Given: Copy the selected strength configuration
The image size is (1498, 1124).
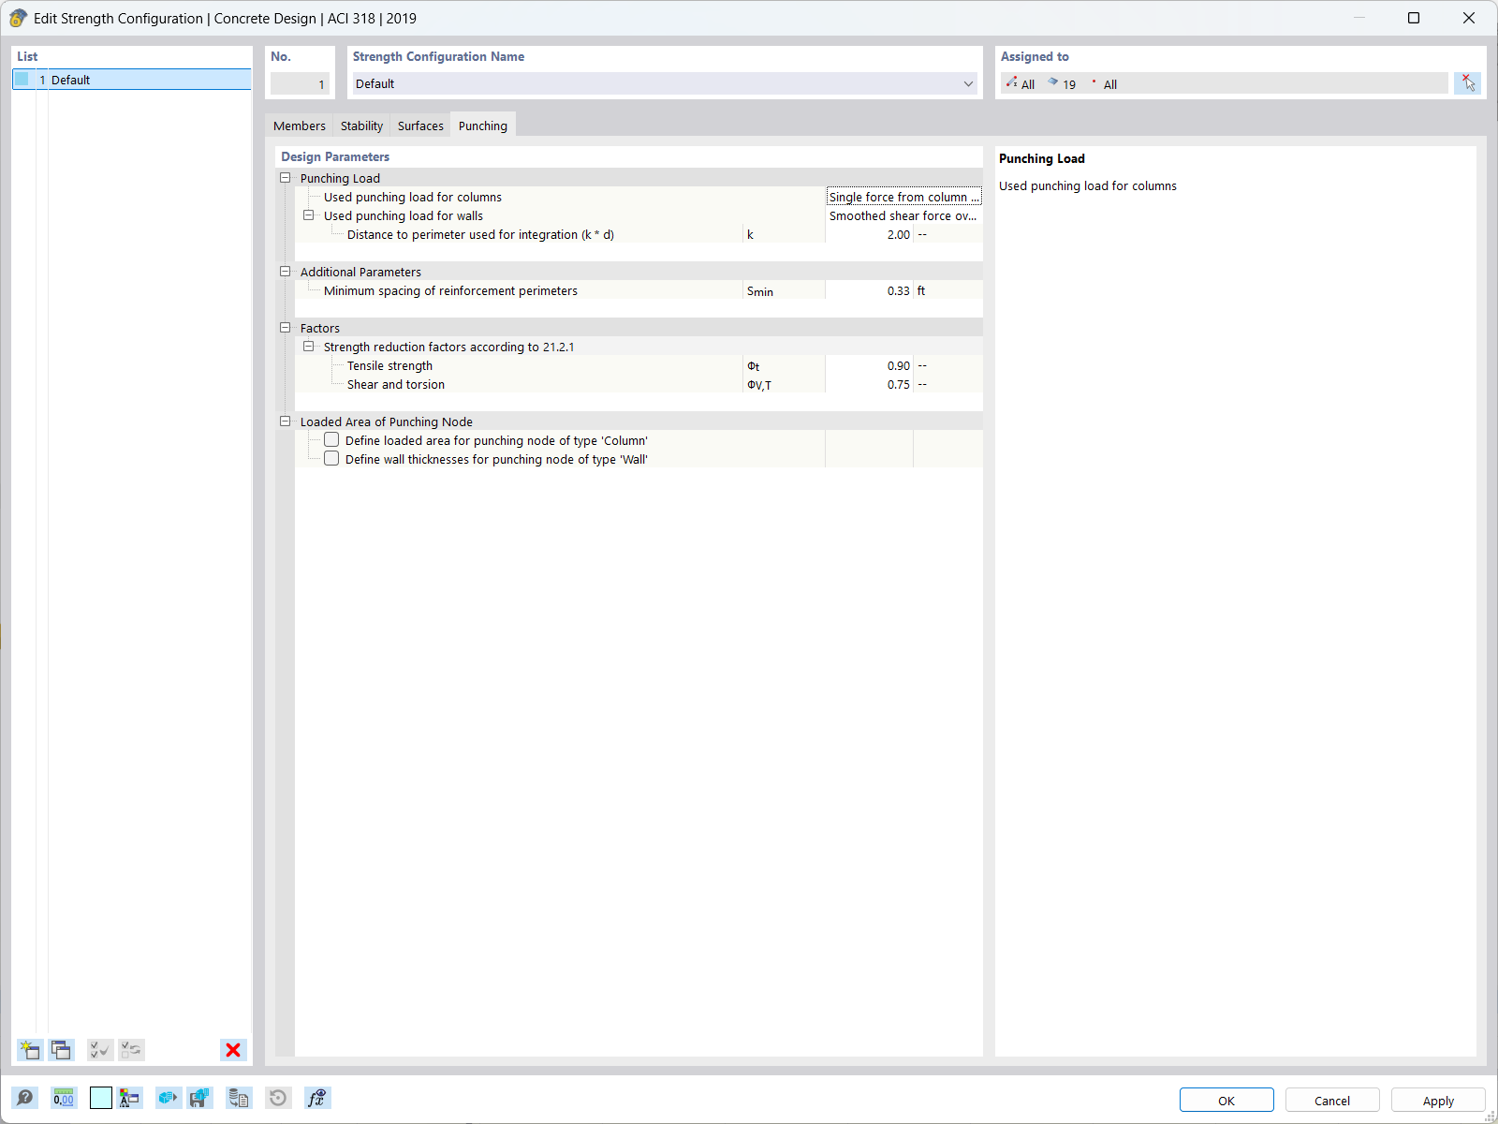Looking at the screenshot, I should click(x=61, y=1049).
